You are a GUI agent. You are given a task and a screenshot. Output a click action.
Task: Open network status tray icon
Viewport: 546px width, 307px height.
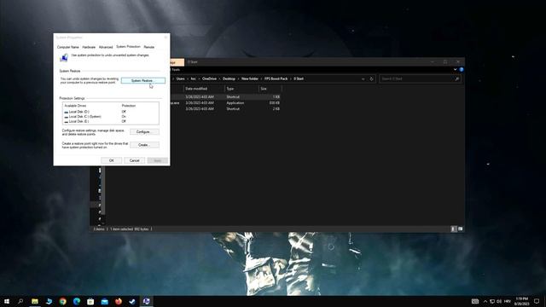[492, 301]
